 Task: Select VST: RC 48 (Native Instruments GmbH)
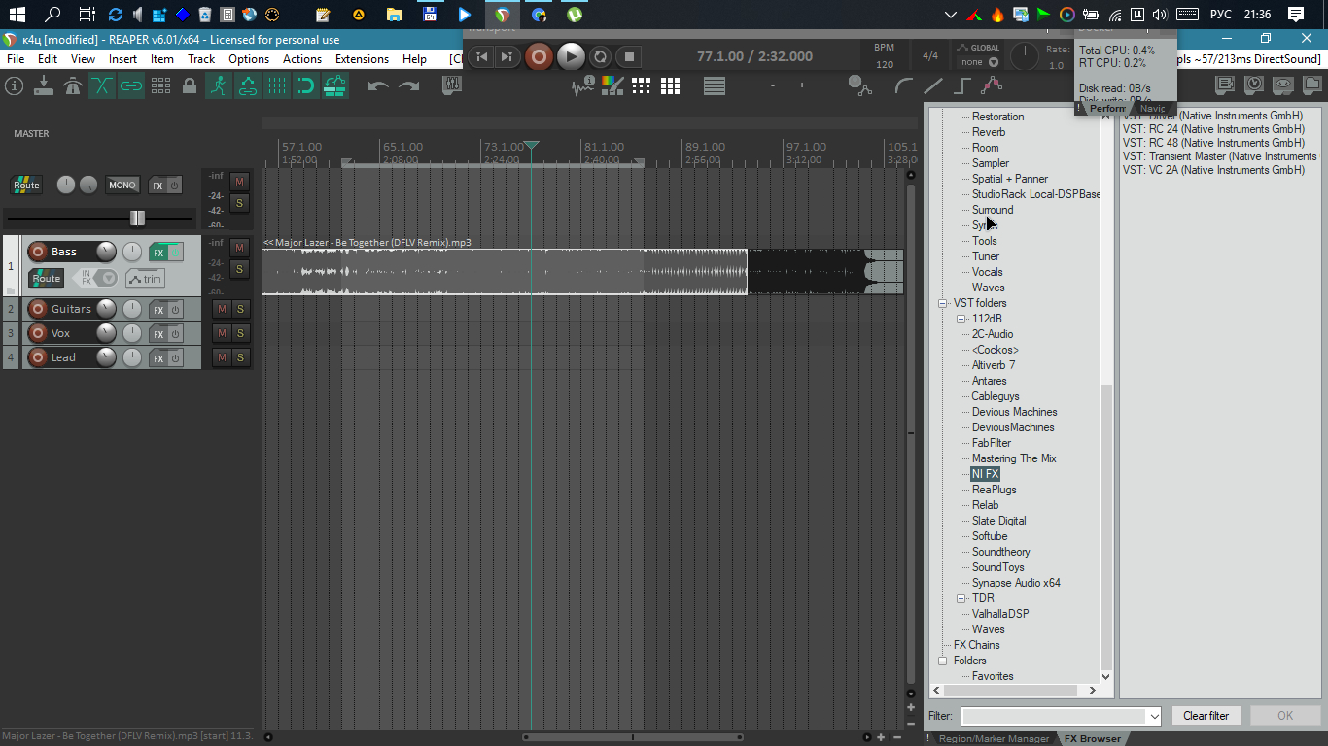pyautogui.click(x=1213, y=143)
